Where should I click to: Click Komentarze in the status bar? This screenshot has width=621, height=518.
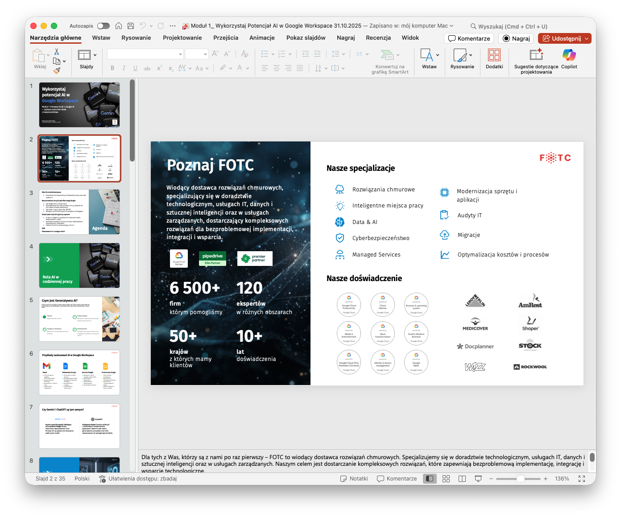pos(397,479)
